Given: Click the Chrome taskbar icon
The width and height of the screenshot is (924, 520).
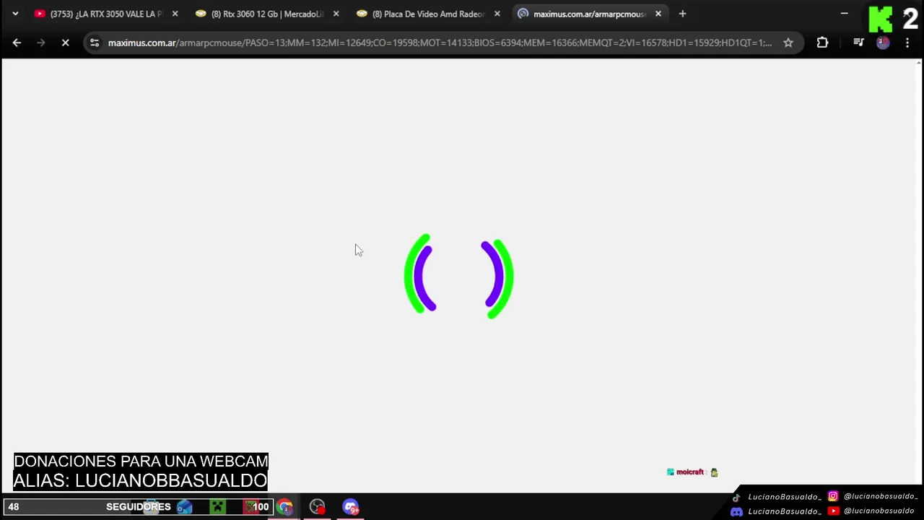Looking at the screenshot, I should pyautogui.click(x=285, y=507).
